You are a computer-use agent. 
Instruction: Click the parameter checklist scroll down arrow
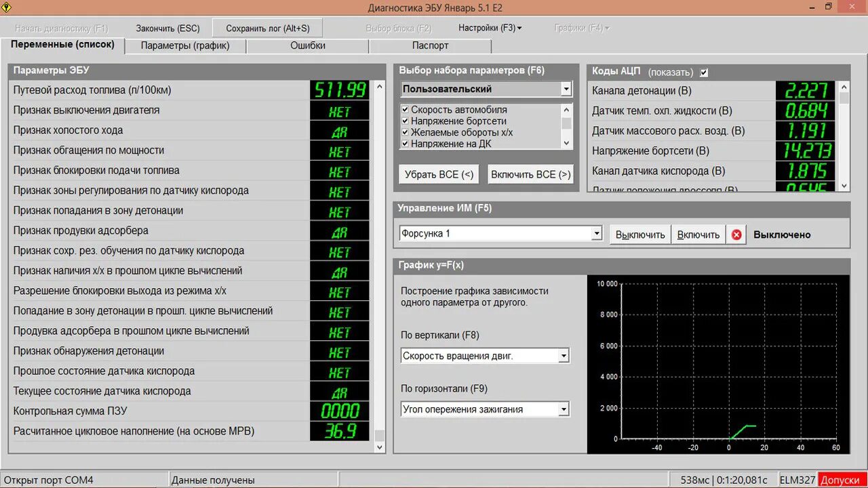[x=566, y=144]
